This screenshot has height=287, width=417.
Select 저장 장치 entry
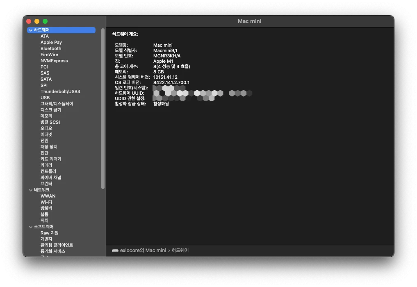[49, 146]
